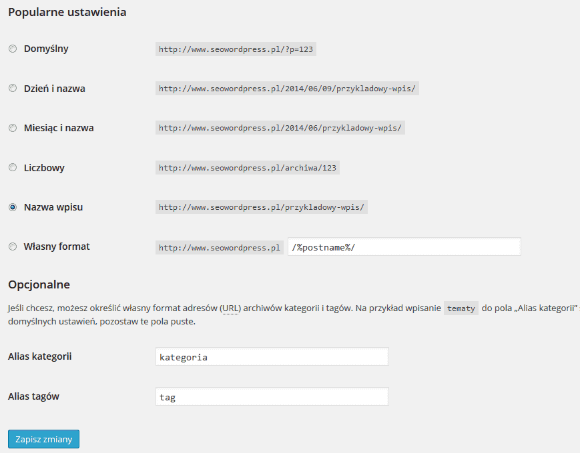Click the Domyślny label text
Screen dimensions: 580x453
click(x=46, y=49)
